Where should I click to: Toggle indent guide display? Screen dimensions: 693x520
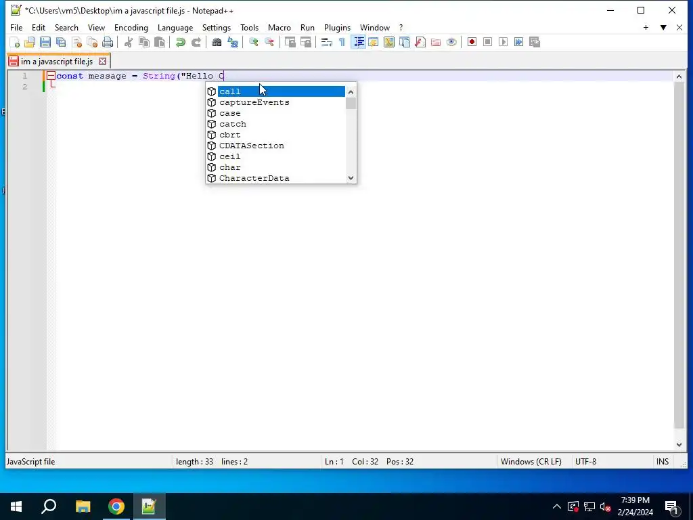(x=359, y=42)
